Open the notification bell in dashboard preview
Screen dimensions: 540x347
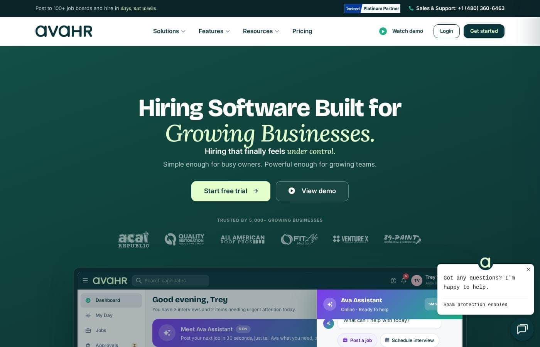pos(403,280)
